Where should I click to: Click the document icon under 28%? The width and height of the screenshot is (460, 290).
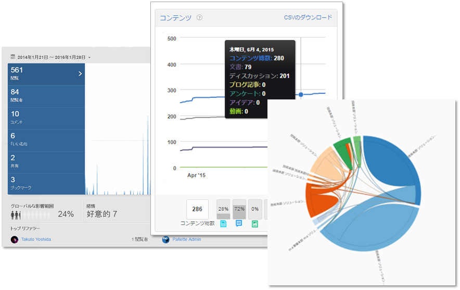coord(223,224)
